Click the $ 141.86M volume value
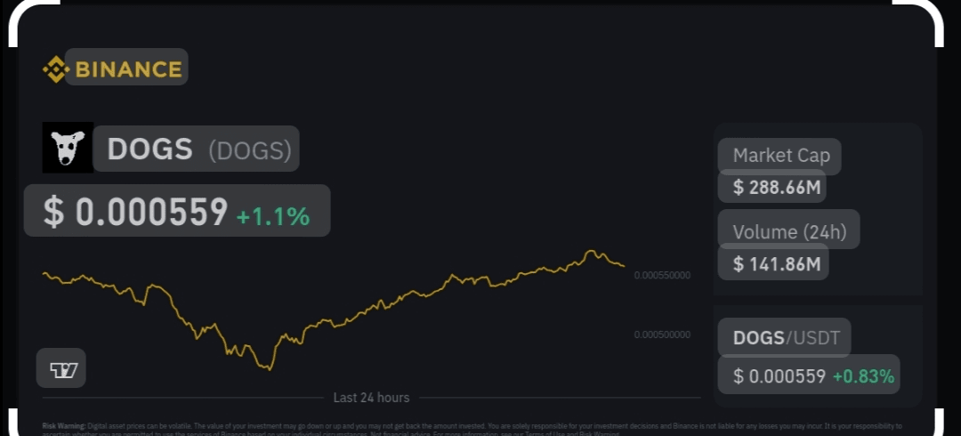The width and height of the screenshot is (961, 436). point(773,263)
